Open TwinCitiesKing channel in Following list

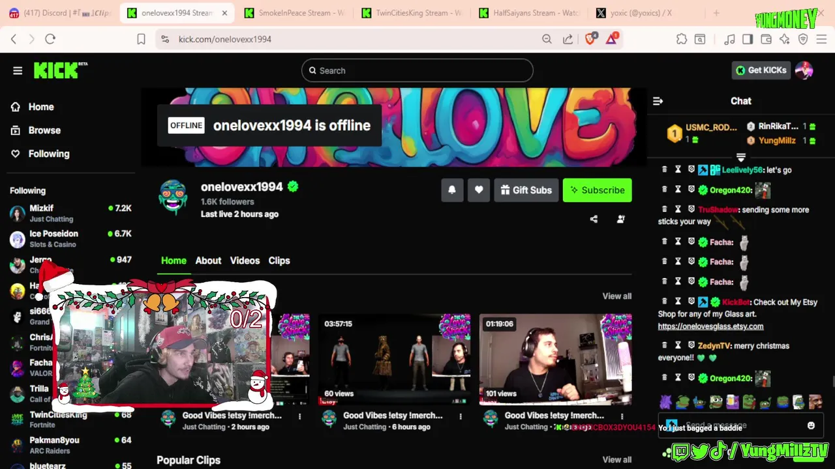pyautogui.click(x=70, y=419)
